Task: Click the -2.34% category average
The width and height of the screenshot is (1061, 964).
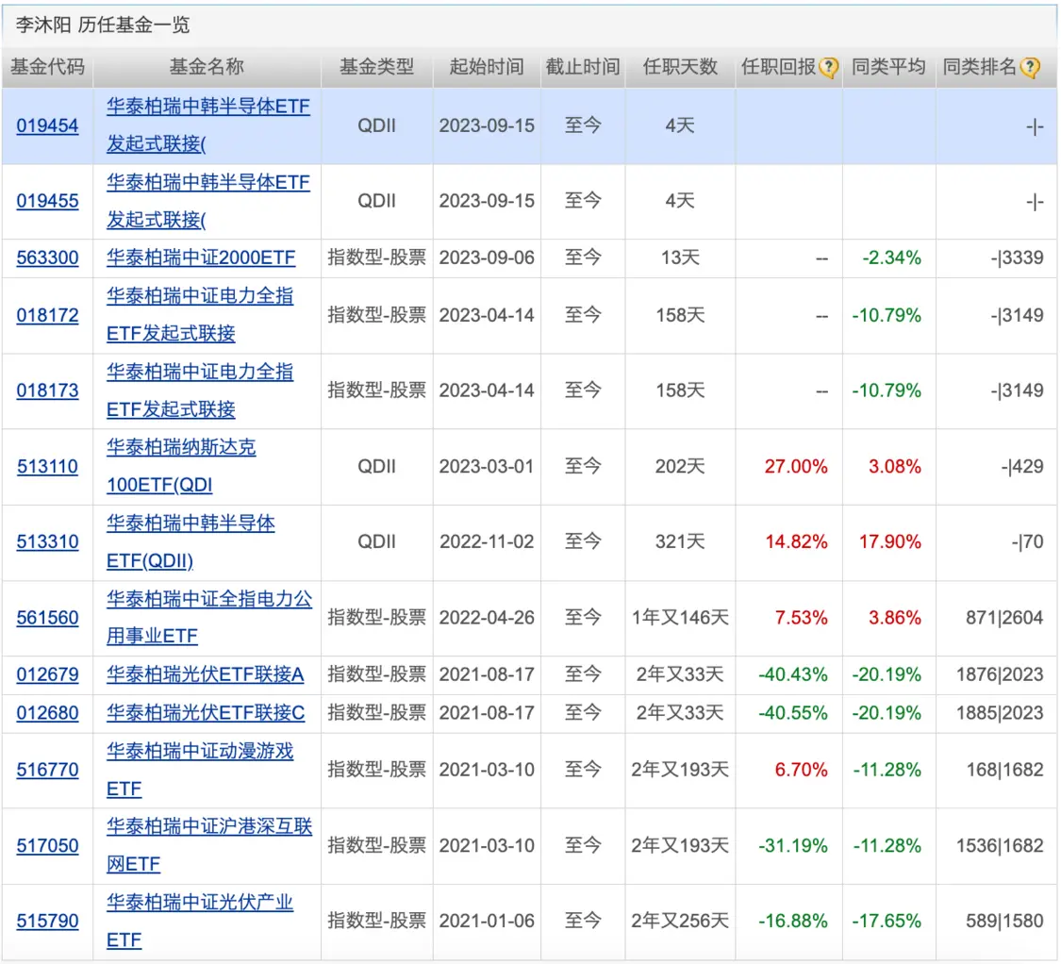Action: pos(892,258)
